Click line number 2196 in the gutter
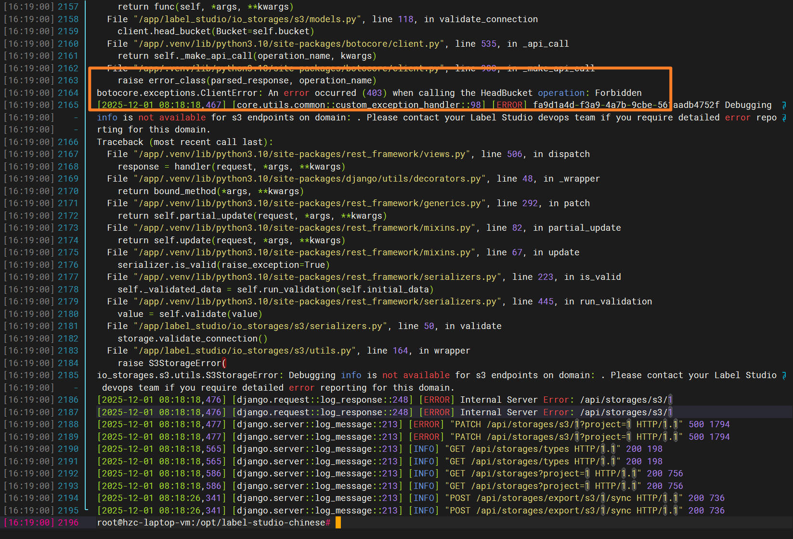Image resolution: width=793 pixels, height=539 pixels. tap(68, 523)
